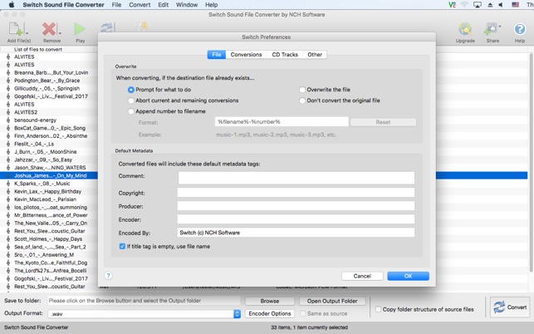Viewport: 534px width, 334px height.
Task: Click the red Remove toolbar icon
Action: (49, 29)
